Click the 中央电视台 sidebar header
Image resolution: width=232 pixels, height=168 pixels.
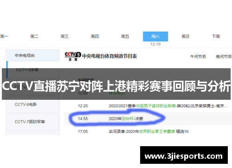click(x=32, y=55)
